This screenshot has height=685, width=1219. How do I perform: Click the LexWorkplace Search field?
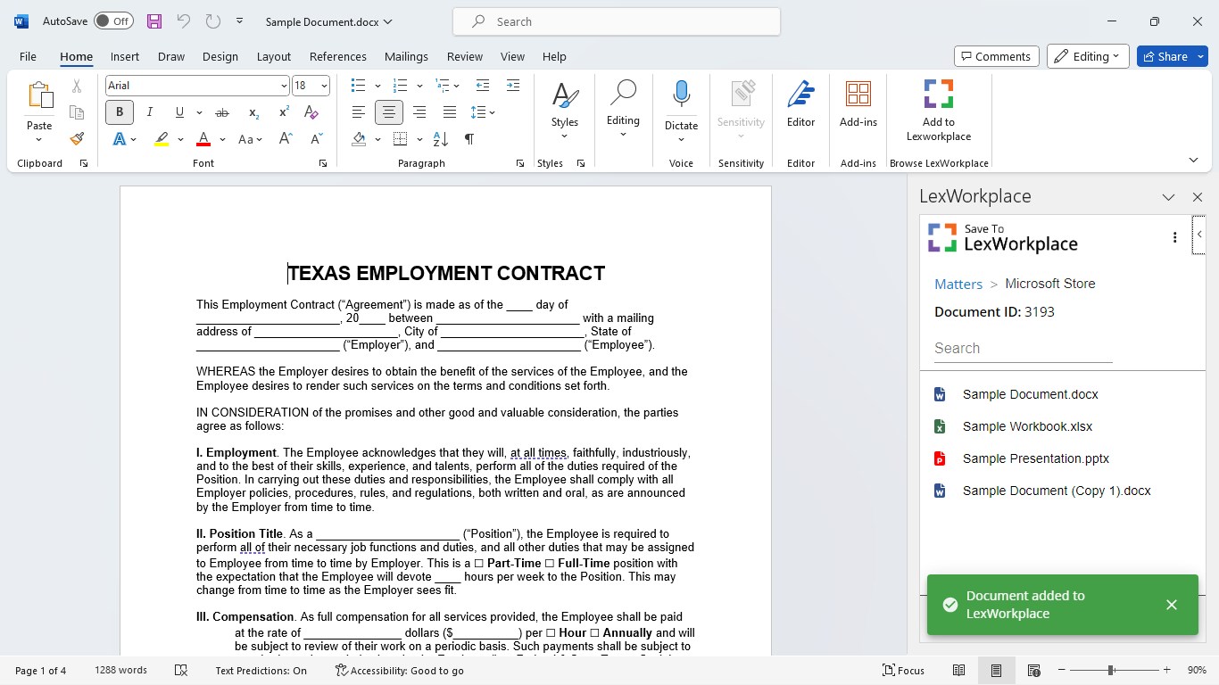[1023, 349]
